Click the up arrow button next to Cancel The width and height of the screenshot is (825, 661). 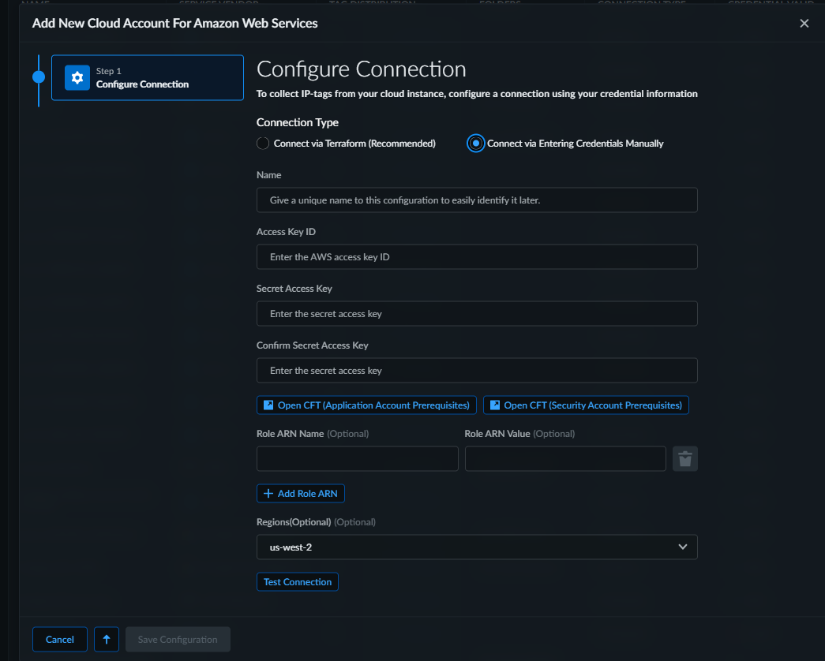[x=107, y=640]
